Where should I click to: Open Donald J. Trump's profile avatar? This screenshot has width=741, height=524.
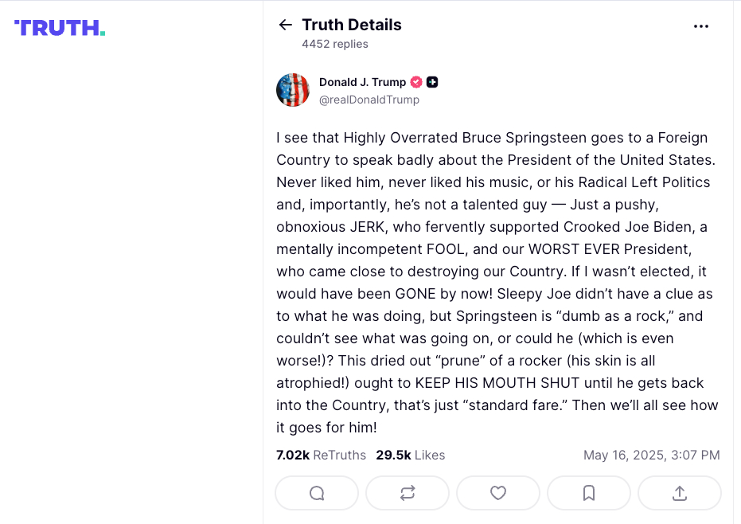(x=293, y=90)
